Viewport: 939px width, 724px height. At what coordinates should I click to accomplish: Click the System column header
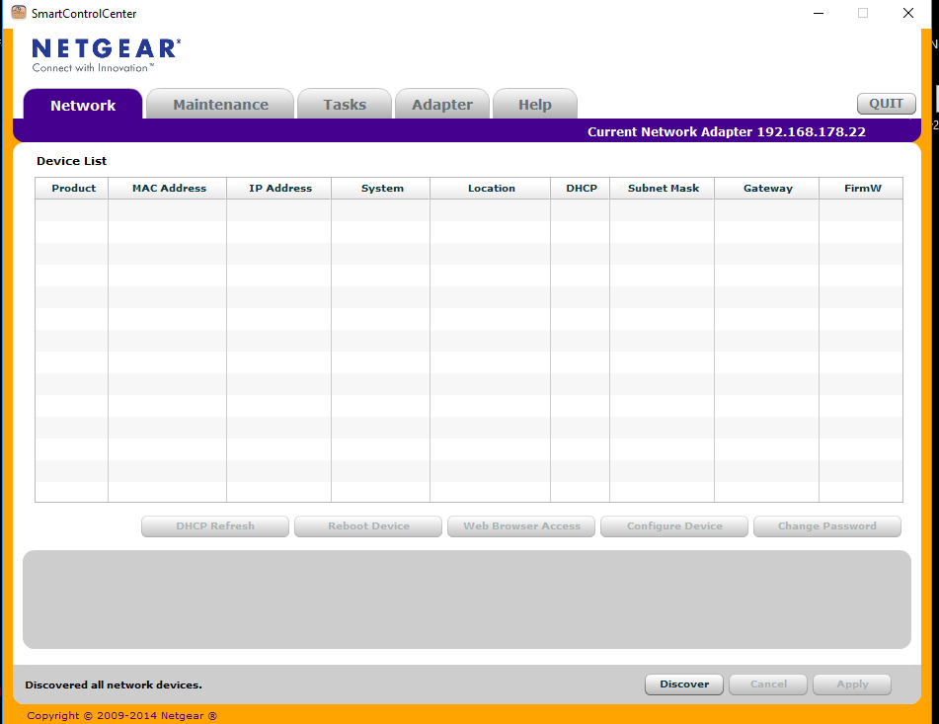click(381, 188)
